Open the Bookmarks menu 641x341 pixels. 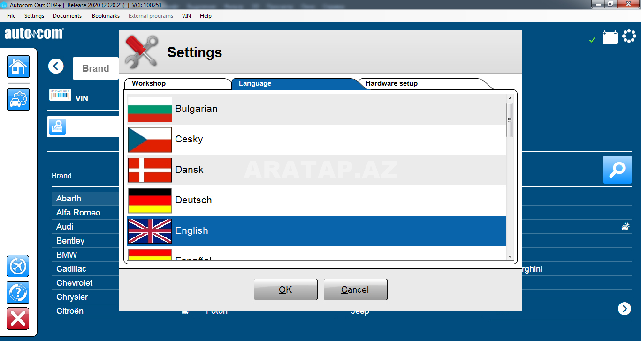tap(106, 16)
